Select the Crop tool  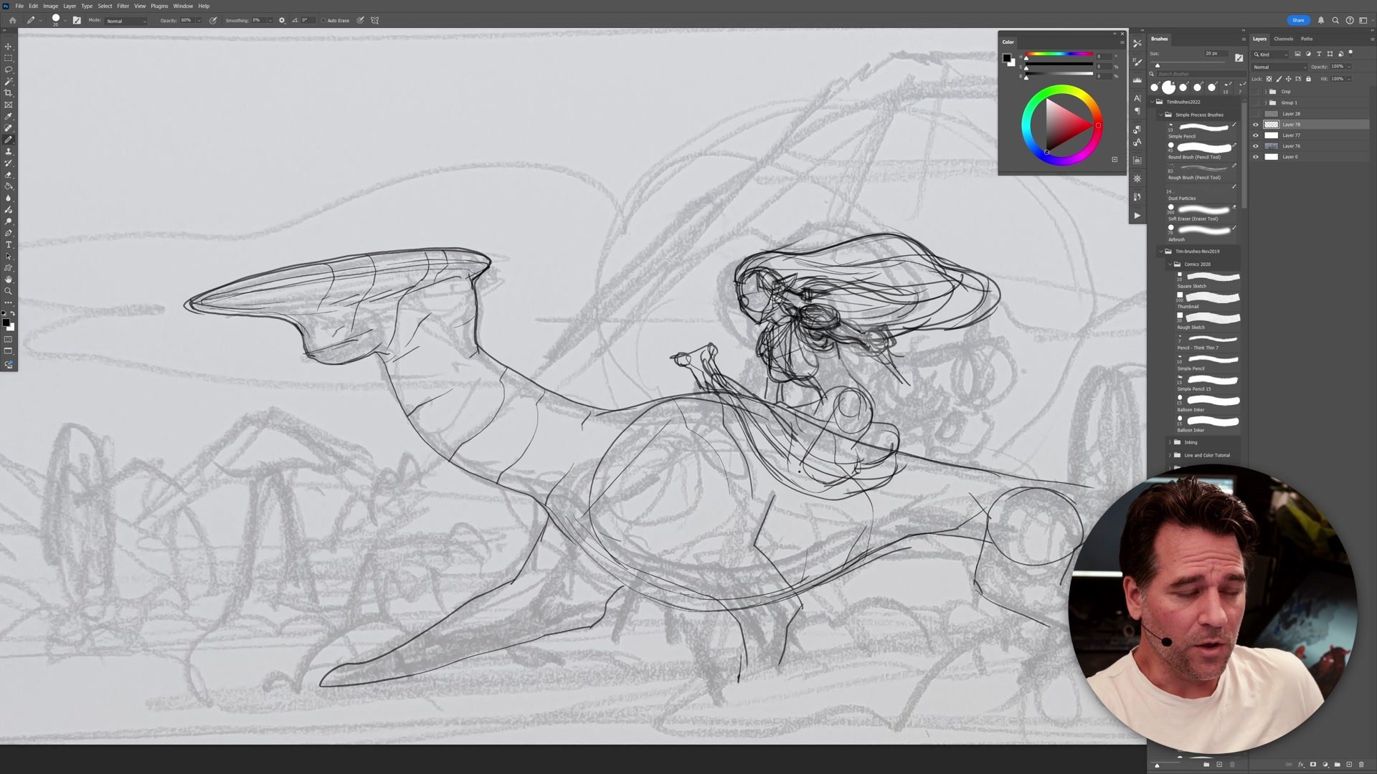click(9, 93)
